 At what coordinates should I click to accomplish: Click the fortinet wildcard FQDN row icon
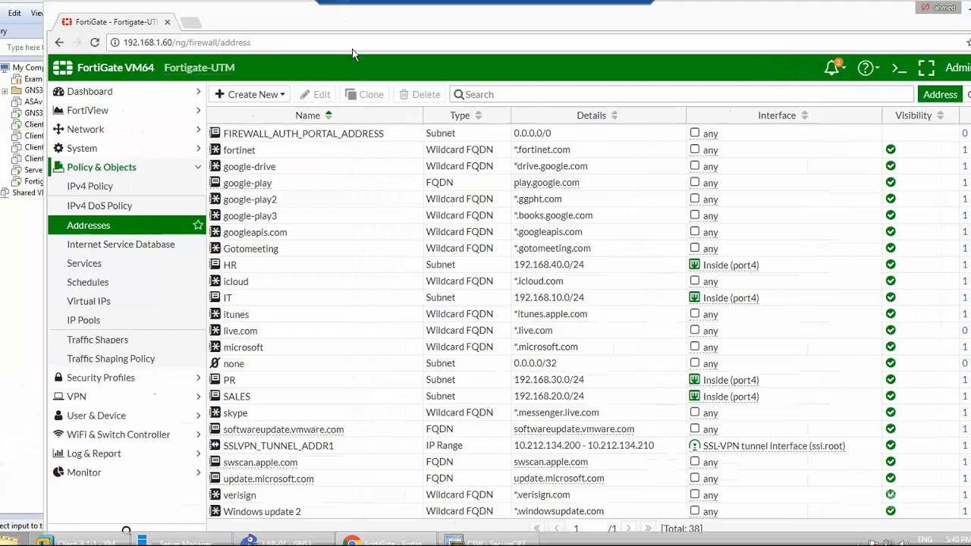tap(215, 149)
